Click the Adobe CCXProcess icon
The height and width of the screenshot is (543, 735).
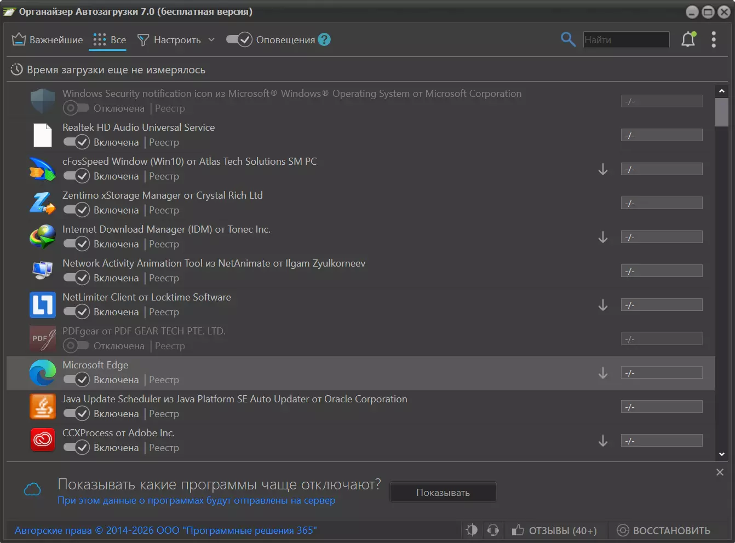click(x=43, y=440)
